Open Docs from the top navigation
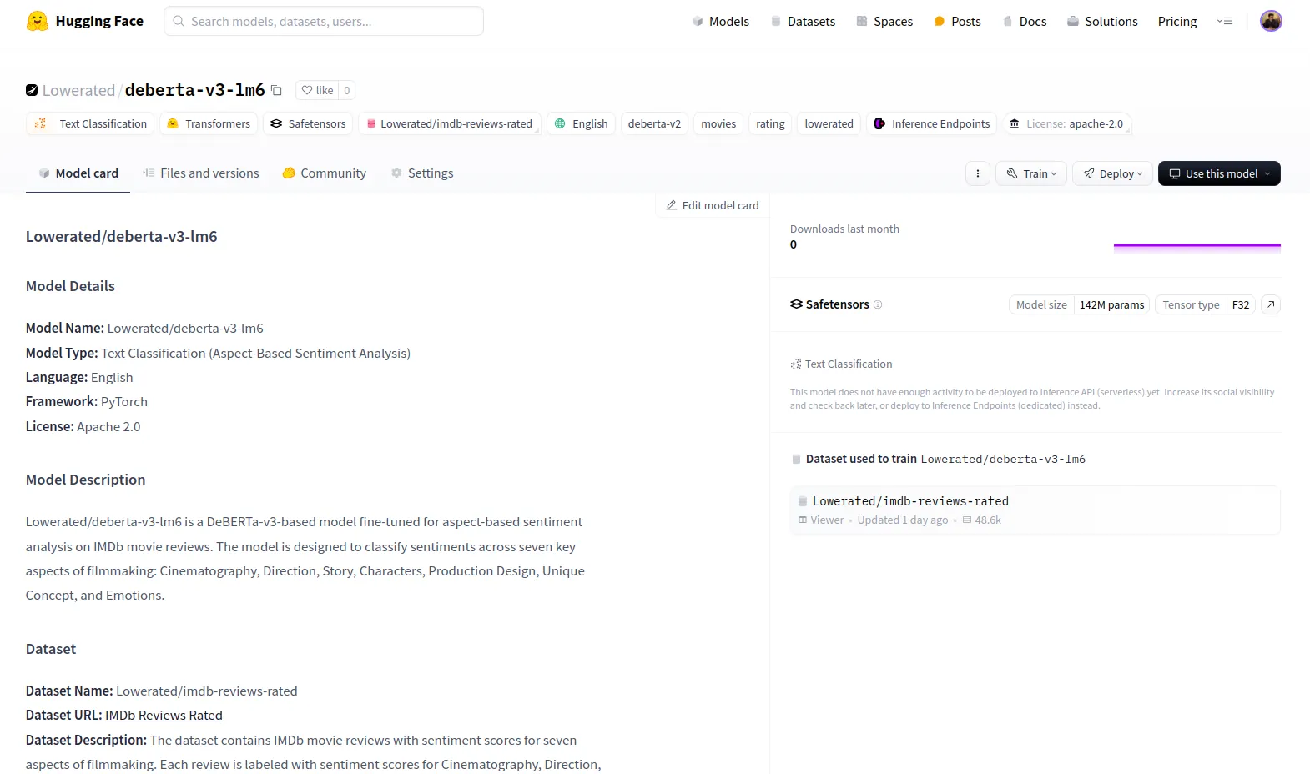Viewport: 1310px width, 774px height. tap(1025, 21)
